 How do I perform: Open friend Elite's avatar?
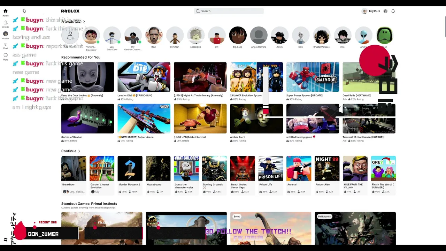pyautogui.click(x=300, y=35)
